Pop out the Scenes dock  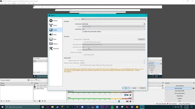click(32, 83)
